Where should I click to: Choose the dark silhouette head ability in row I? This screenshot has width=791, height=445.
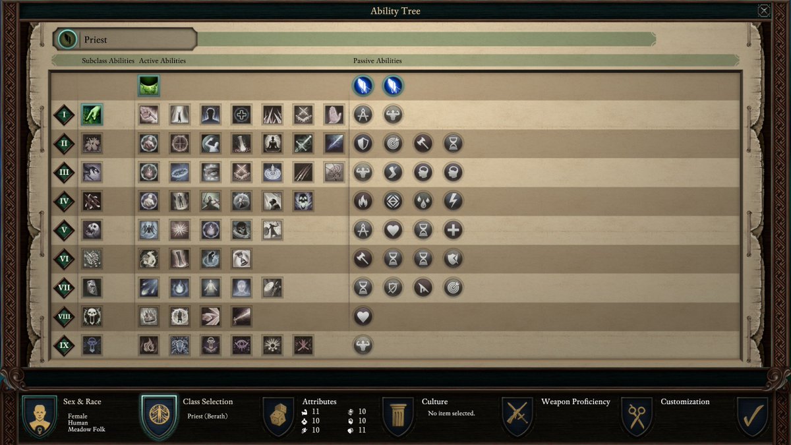click(x=210, y=114)
